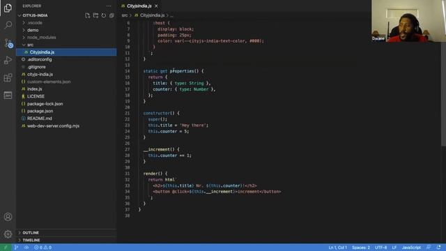This screenshot has width=446, height=251.
Task: Open the Source Control view
Action: click(8, 43)
